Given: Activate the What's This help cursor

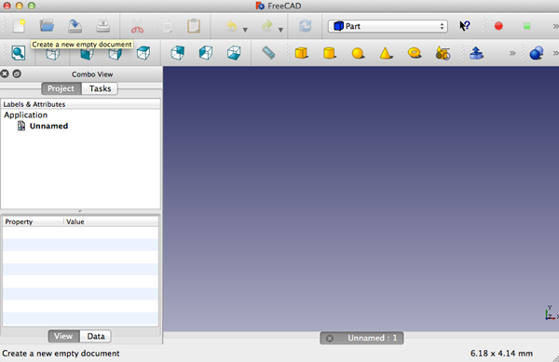Looking at the screenshot, I should tap(465, 26).
